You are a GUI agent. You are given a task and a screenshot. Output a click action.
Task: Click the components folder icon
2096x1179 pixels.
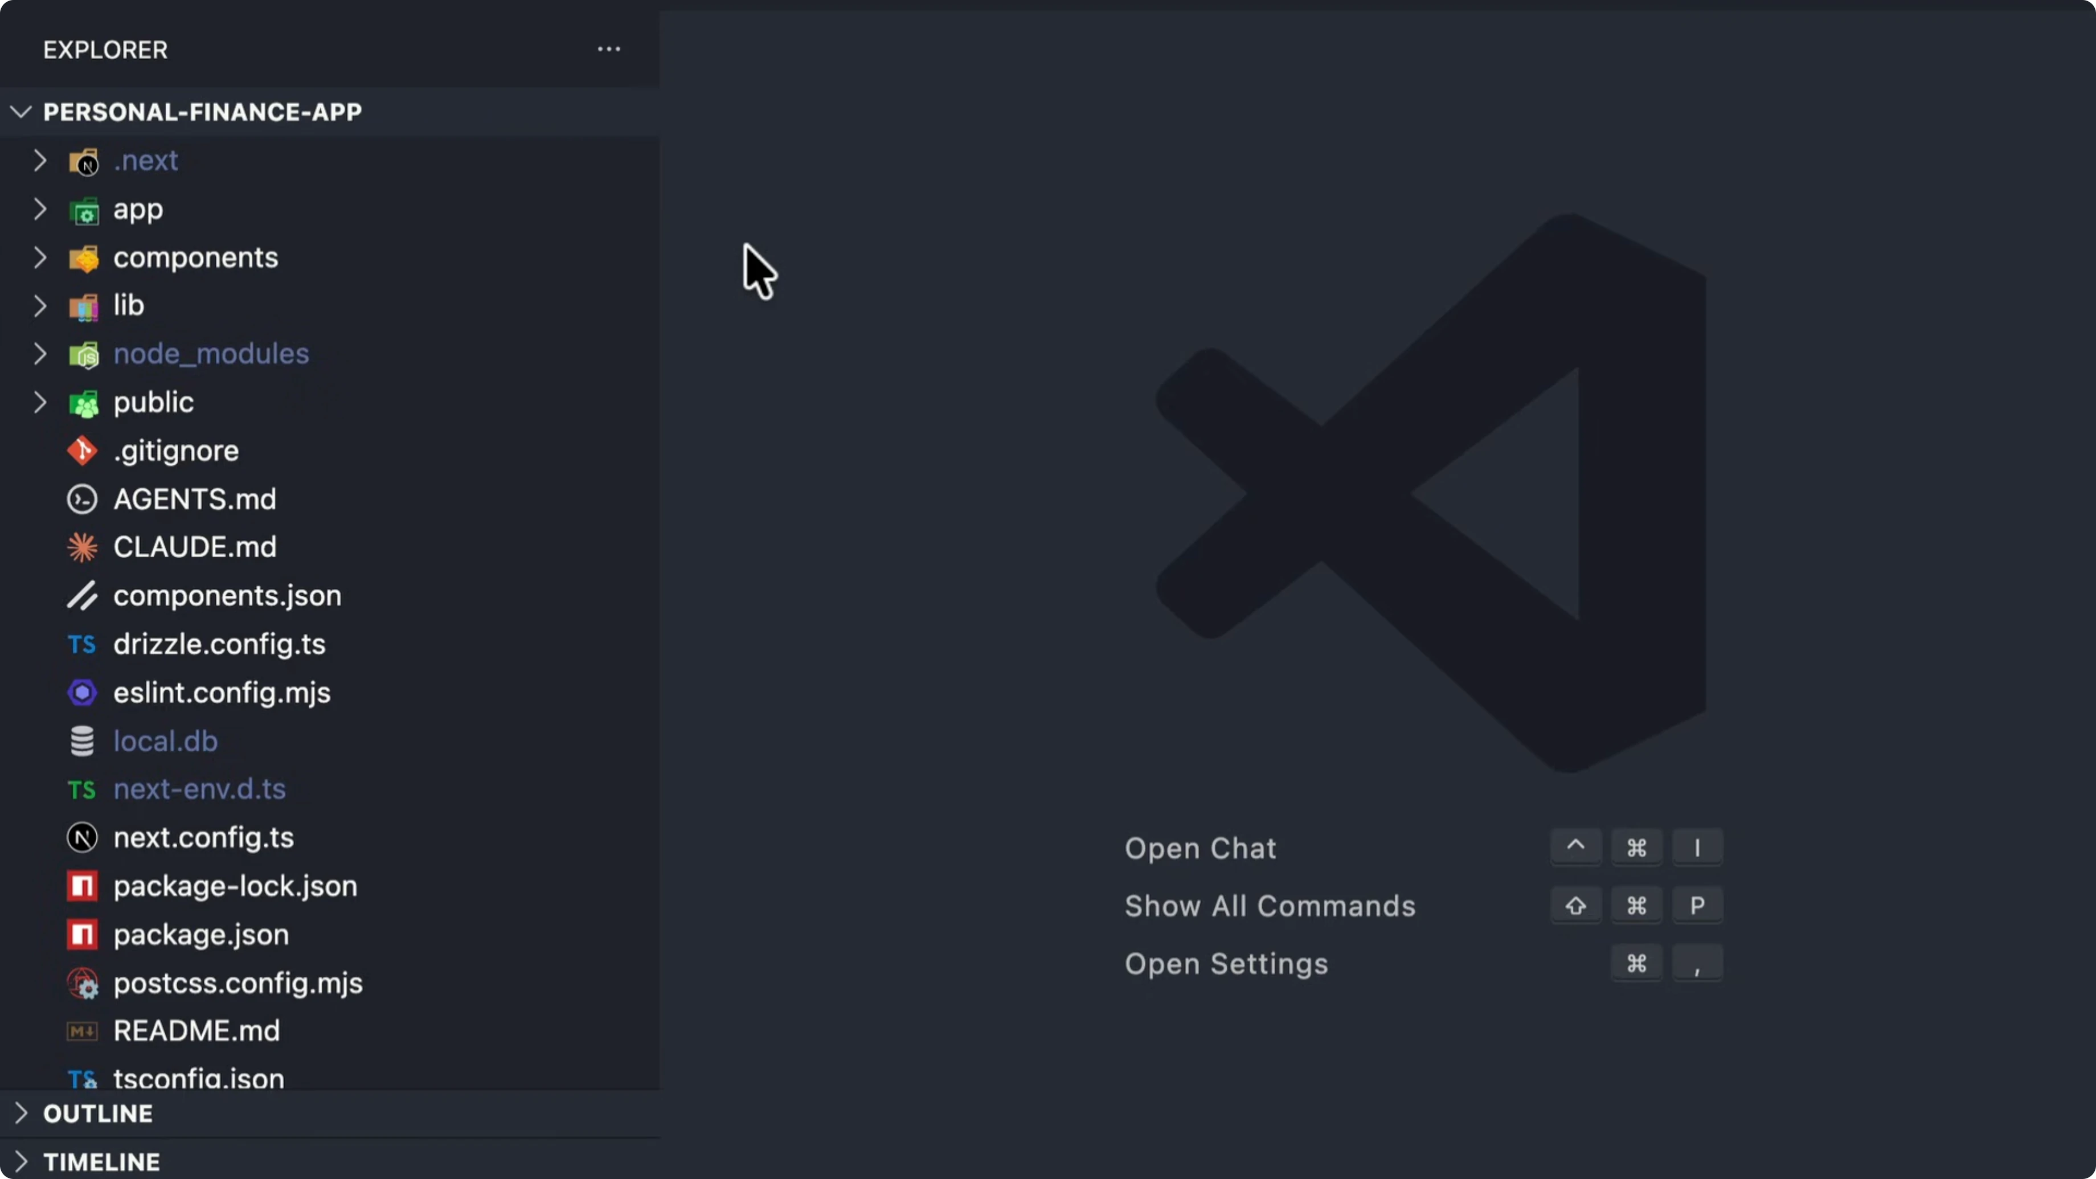(x=83, y=258)
